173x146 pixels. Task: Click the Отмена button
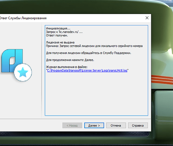[x=116, y=126]
